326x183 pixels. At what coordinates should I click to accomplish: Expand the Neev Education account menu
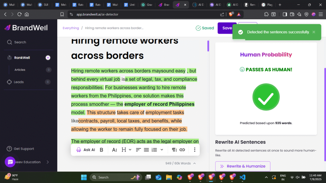48,162
